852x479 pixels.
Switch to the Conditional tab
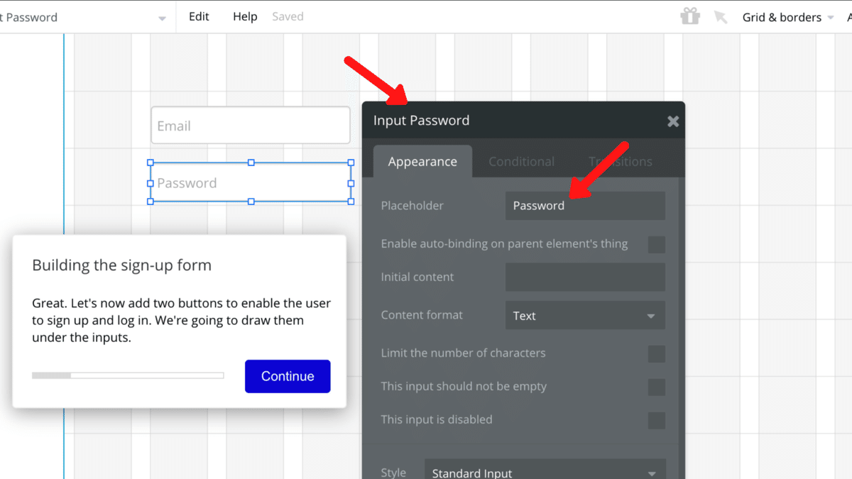[521, 162]
